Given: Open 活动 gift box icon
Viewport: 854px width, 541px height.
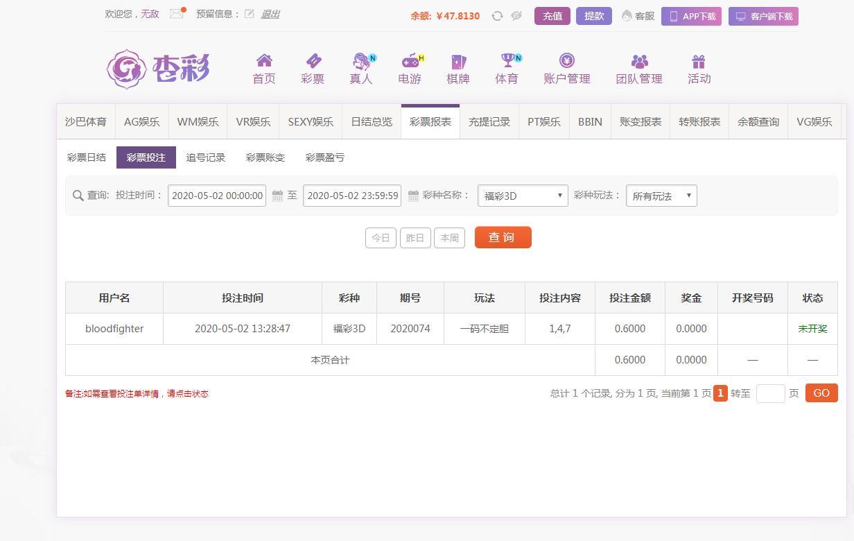Looking at the screenshot, I should (699, 61).
